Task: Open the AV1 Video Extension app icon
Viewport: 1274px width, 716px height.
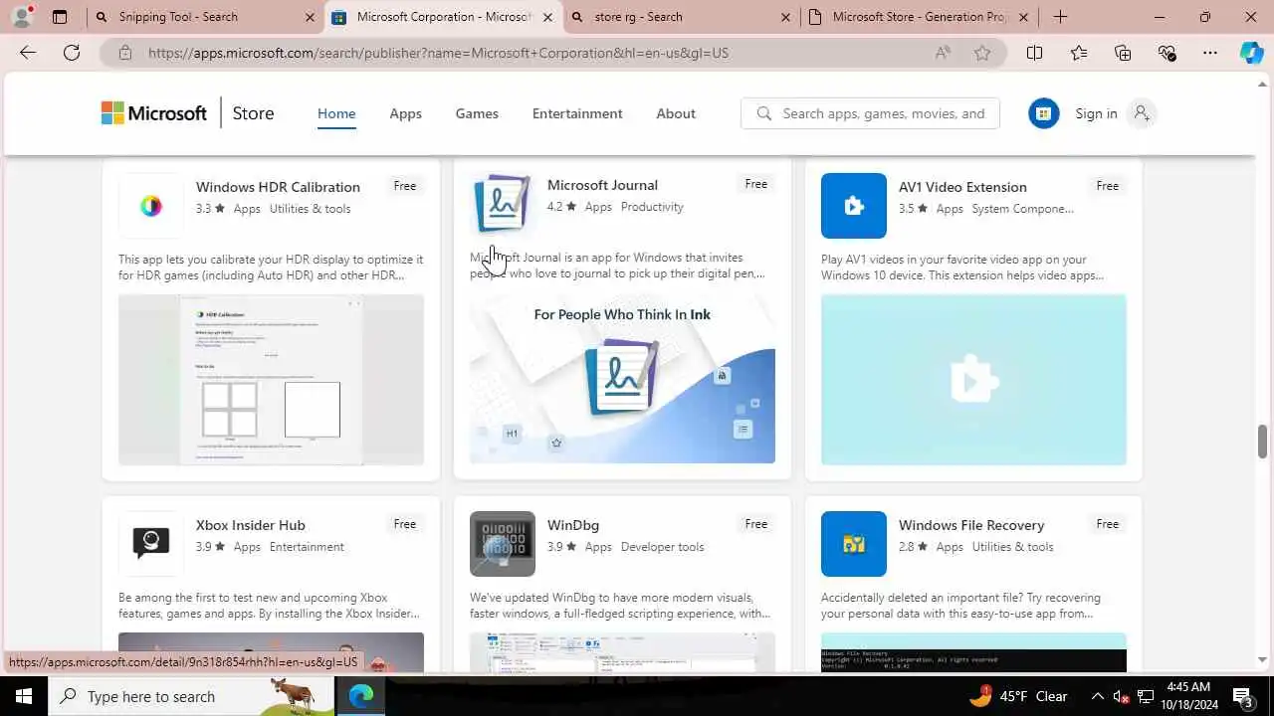Action: pyautogui.click(x=854, y=206)
